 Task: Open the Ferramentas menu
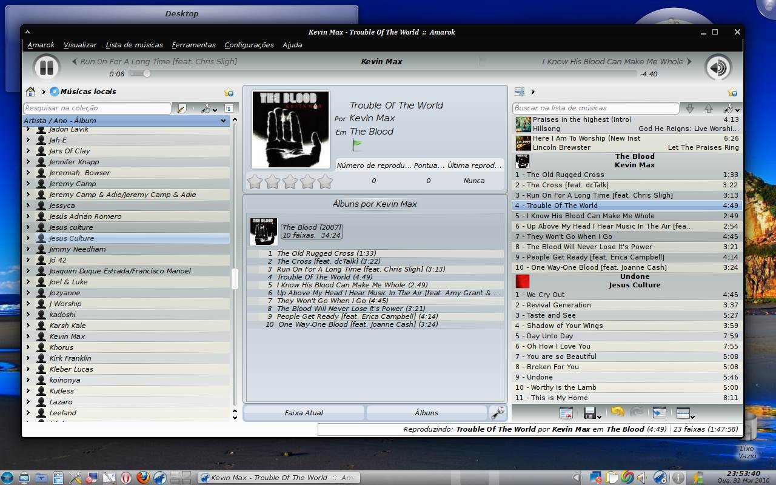coord(193,45)
